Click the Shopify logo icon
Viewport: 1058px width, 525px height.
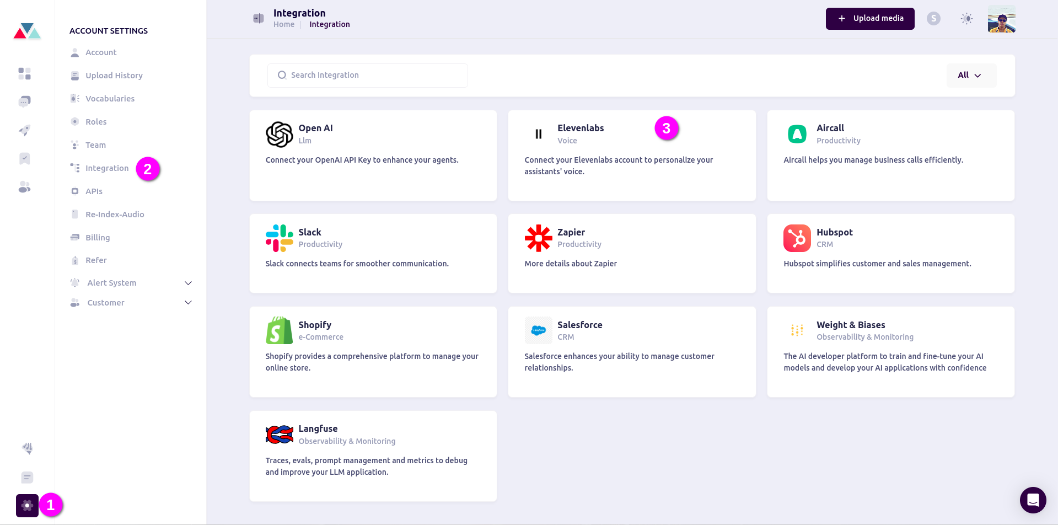pyautogui.click(x=280, y=330)
